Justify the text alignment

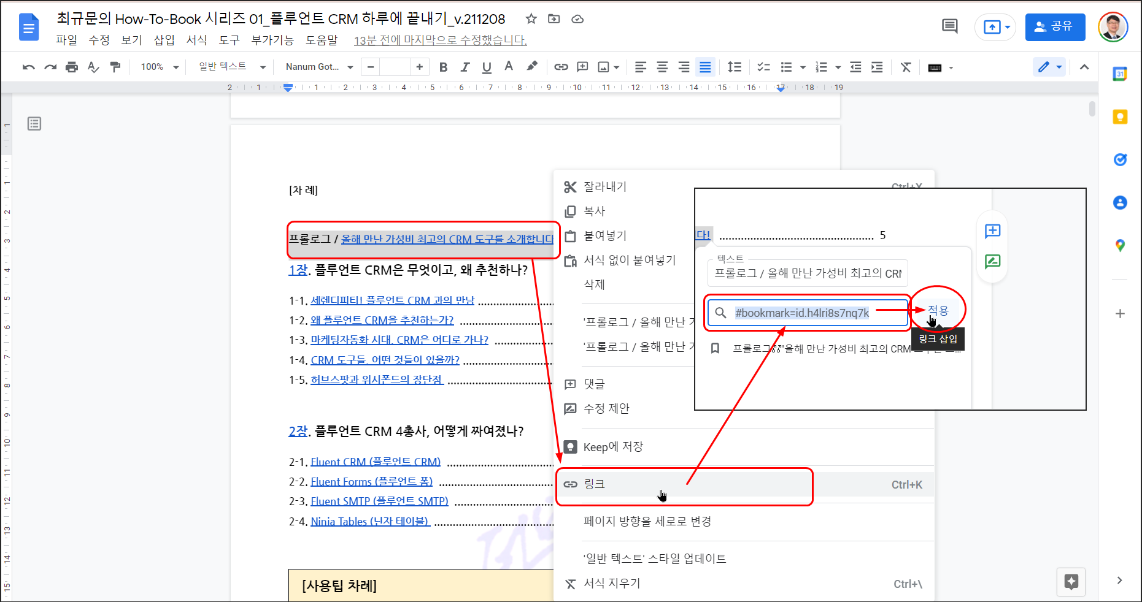coord(706,67)
